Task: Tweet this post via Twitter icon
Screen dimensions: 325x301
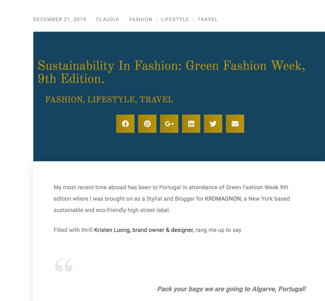Action: [213, 124]
